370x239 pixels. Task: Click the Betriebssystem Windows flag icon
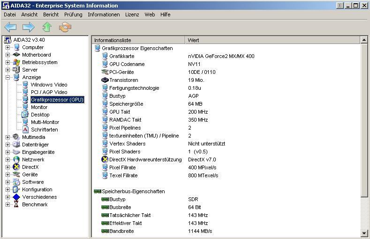coord(16,62)
